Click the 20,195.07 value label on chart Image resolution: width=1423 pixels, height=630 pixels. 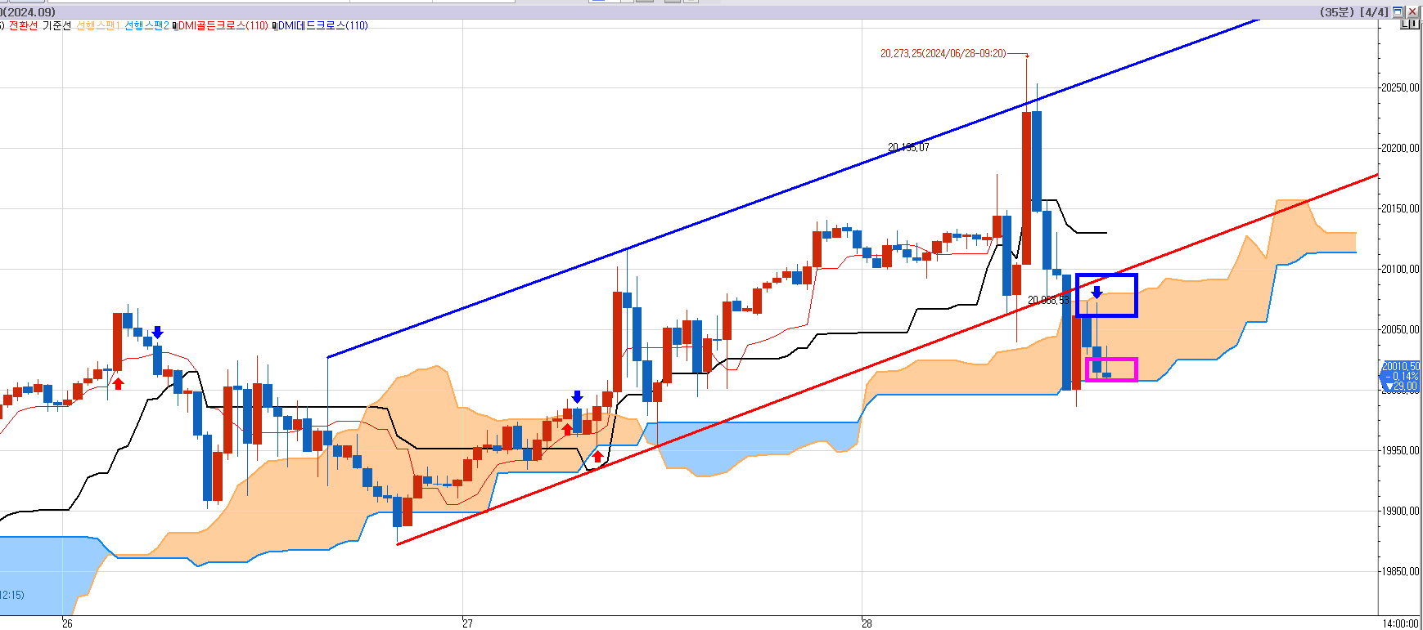click(x=908, y=148)
